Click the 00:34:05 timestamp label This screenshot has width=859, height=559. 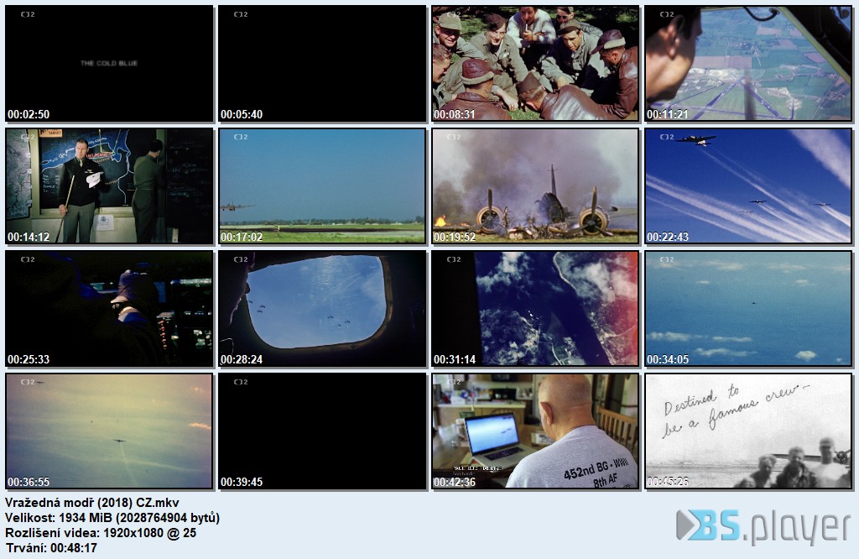pyautogui.click(x=667, y=359)
